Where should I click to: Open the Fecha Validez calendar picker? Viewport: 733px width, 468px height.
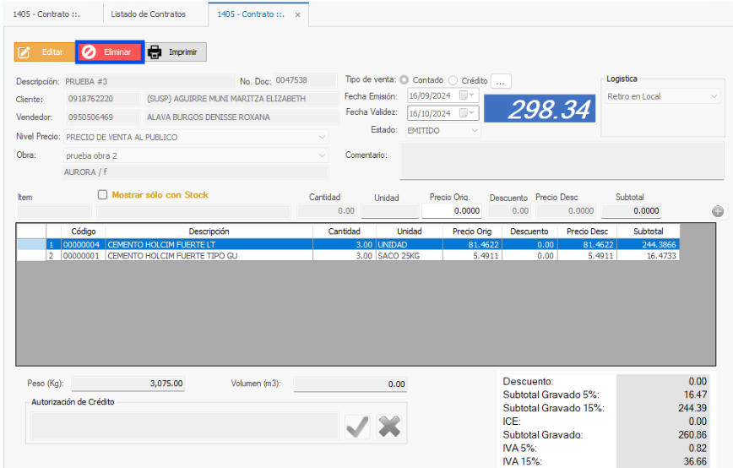pyautogui.click(x=465, y=113)
